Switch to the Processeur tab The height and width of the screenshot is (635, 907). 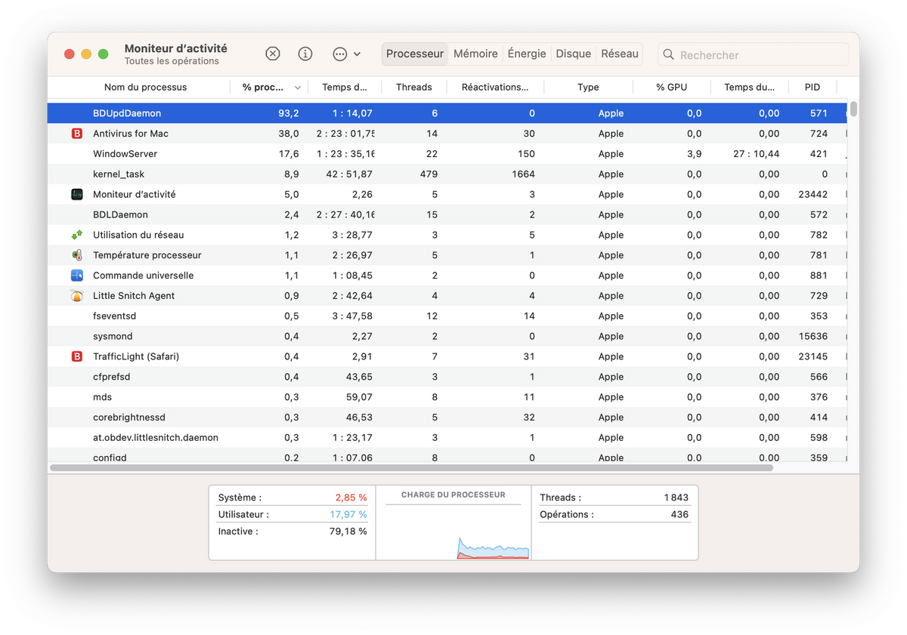(x=415, y=54)
